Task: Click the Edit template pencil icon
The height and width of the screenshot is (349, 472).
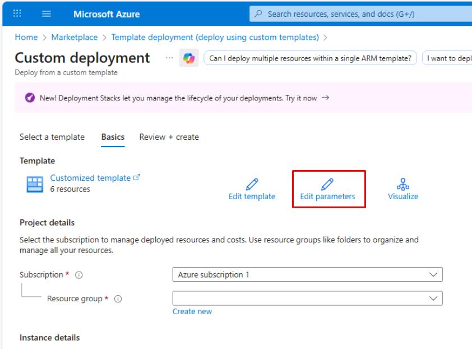Action: [252, 183]
